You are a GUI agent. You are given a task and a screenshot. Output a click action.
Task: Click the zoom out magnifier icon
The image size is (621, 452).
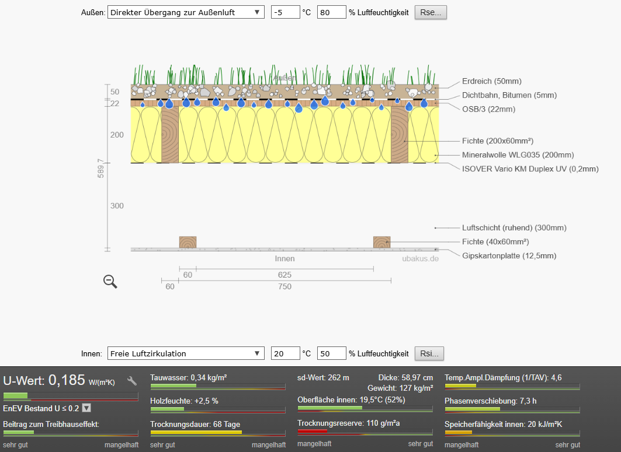tap(110, 282)
